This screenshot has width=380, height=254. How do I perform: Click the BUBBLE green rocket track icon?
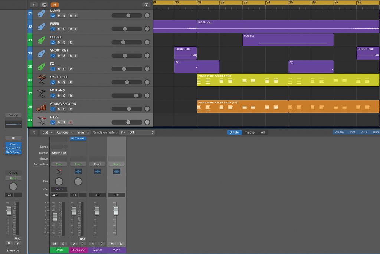[42, 40]
